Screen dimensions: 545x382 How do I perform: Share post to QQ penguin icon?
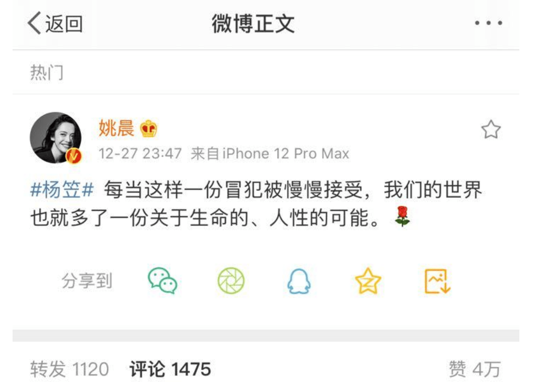[299, 281]
